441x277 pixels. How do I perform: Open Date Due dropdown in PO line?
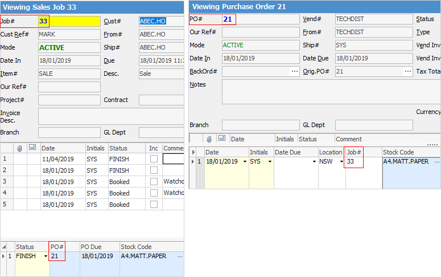click(314, 161)
